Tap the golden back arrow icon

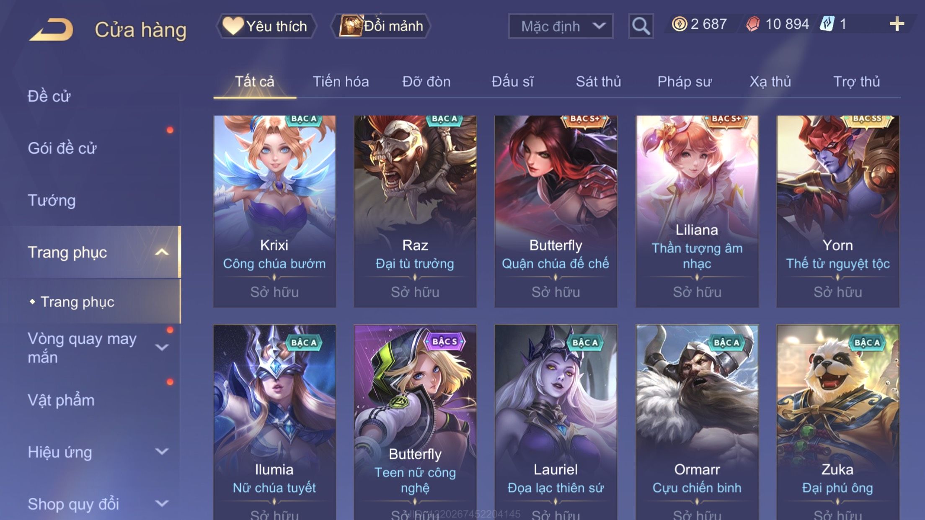(52, 29)
